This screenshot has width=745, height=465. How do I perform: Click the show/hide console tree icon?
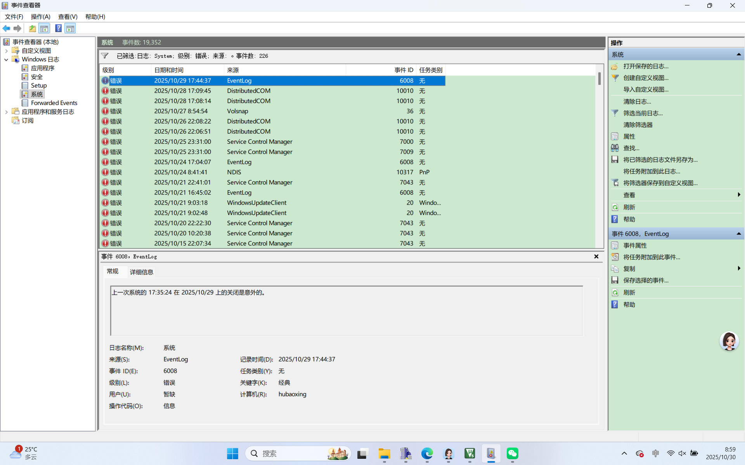44,28
